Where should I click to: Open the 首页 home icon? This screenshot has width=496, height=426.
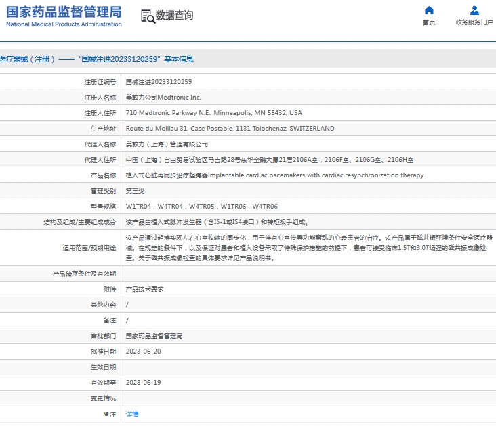click(x=429, y=10)
